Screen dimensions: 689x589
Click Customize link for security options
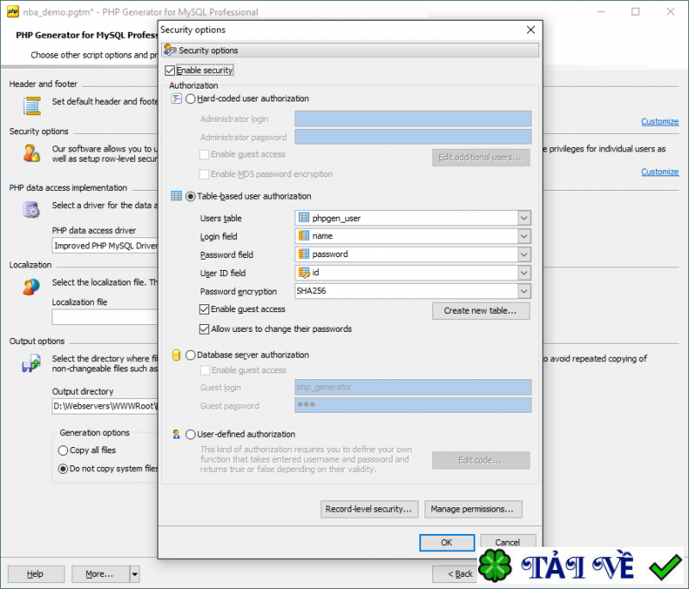pyautogui.click(x=660, y=172)
